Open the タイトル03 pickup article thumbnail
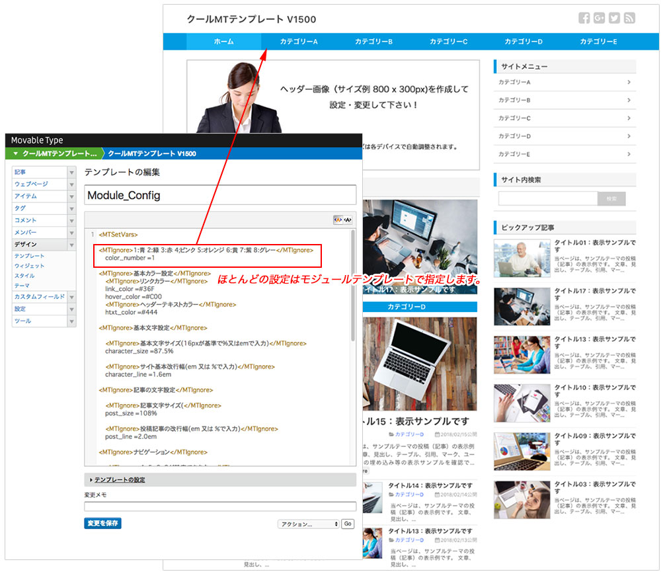 522,500
